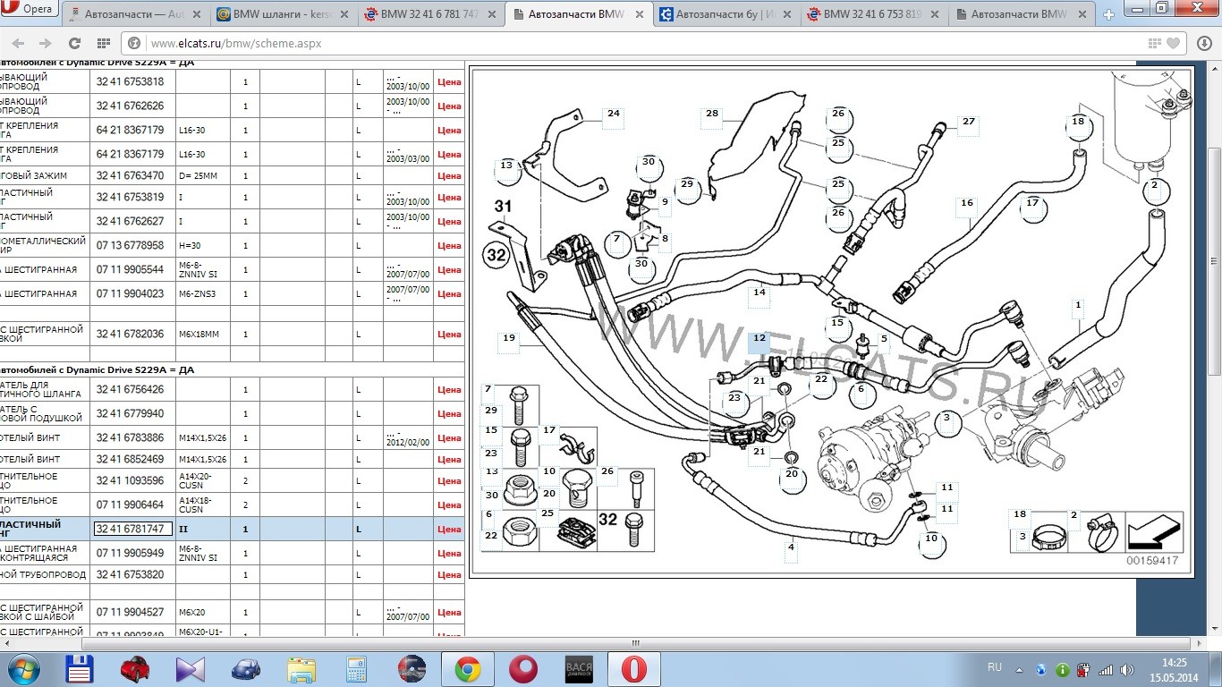Open Speed Dial grid icon in toolbar
Screen dimensions: 1222x687
click(x=103, y=43)
